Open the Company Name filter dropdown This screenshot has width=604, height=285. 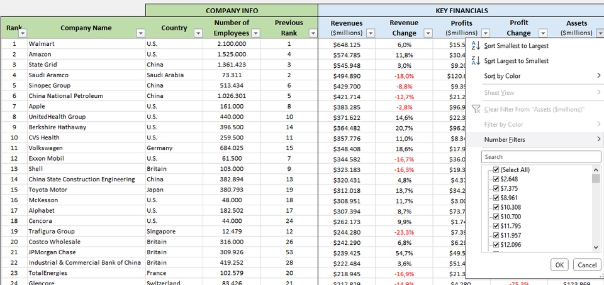(x=140, y=33)
